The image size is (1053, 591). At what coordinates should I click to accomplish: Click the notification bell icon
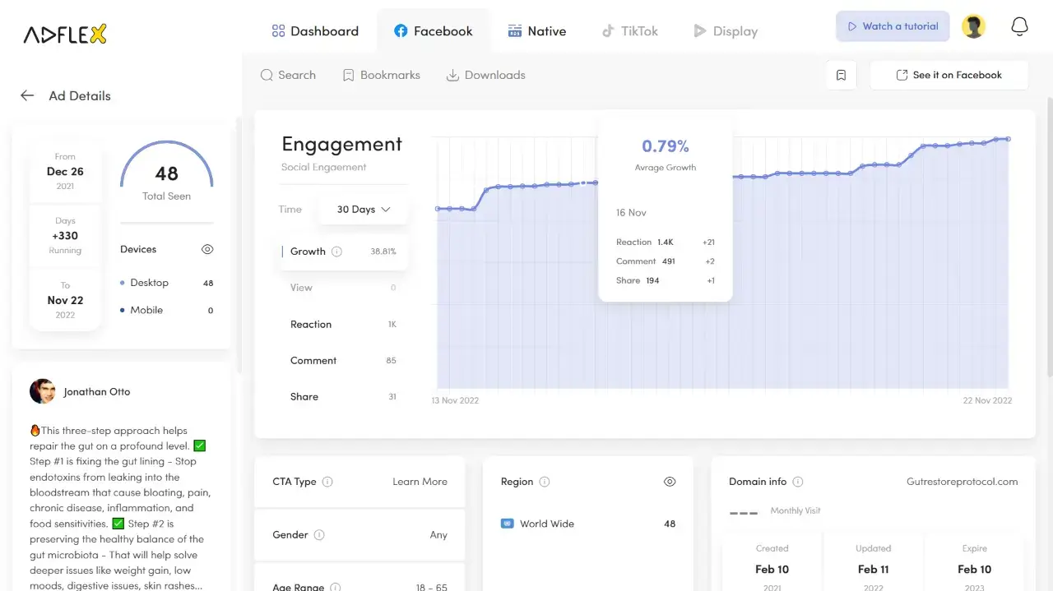[x=1019, y=26]
